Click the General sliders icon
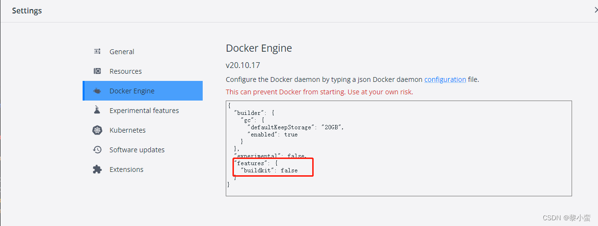598x226 pixels. 98,51
